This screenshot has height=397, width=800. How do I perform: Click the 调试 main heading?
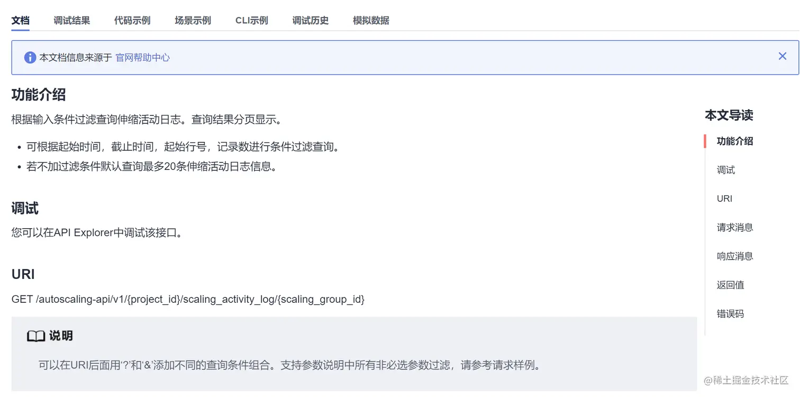(25, 209)
